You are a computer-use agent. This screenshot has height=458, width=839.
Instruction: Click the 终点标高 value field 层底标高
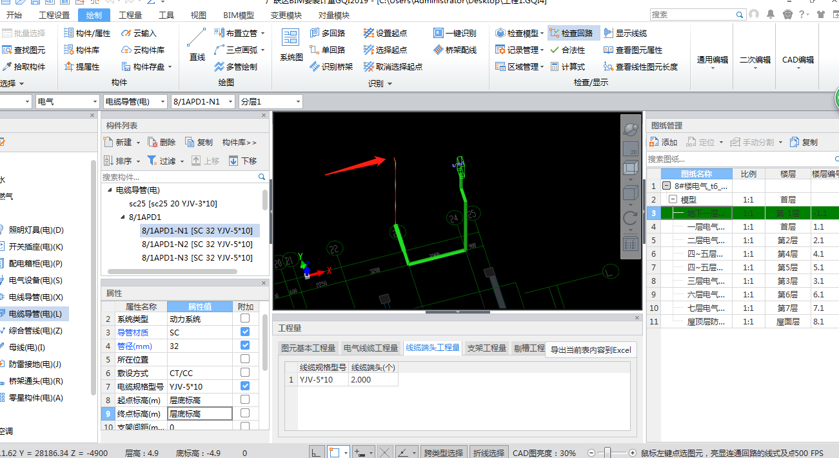tap(200, 413)
